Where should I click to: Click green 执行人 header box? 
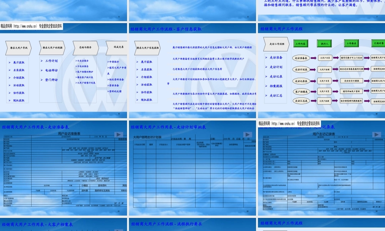pyautogui.click(x=324, y=44)
